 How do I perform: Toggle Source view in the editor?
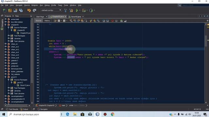[39, 21]
